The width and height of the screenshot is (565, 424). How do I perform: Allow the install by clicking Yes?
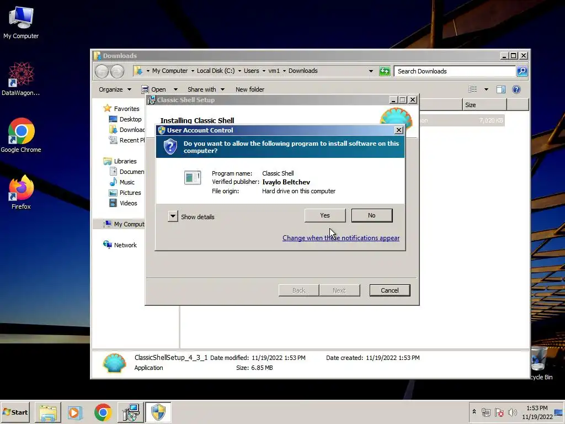point(325,215)
